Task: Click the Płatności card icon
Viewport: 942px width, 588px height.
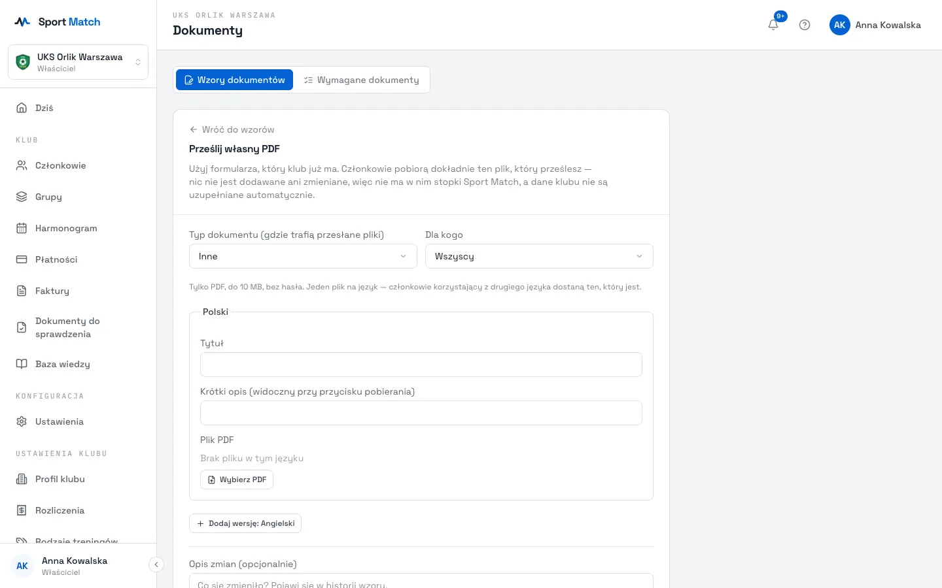Action: click(x=22, y=259)
